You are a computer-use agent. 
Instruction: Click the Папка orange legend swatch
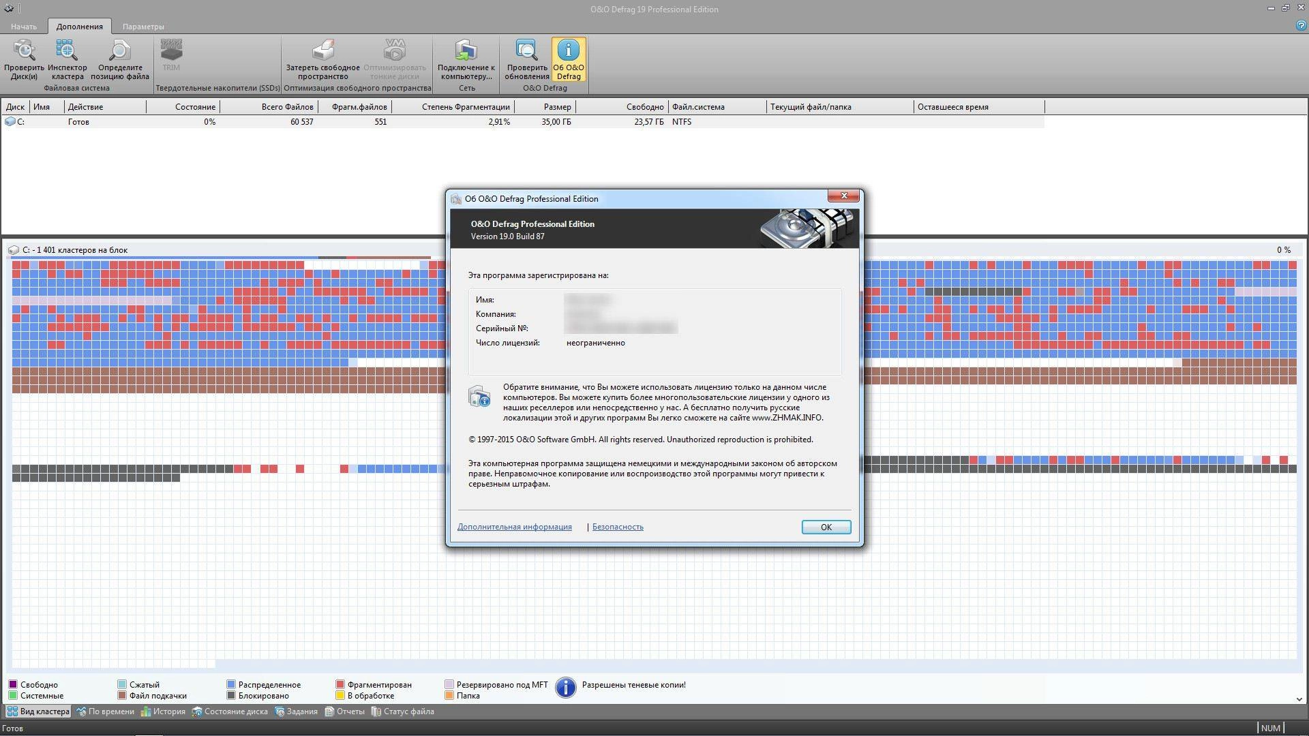point(449,696)
